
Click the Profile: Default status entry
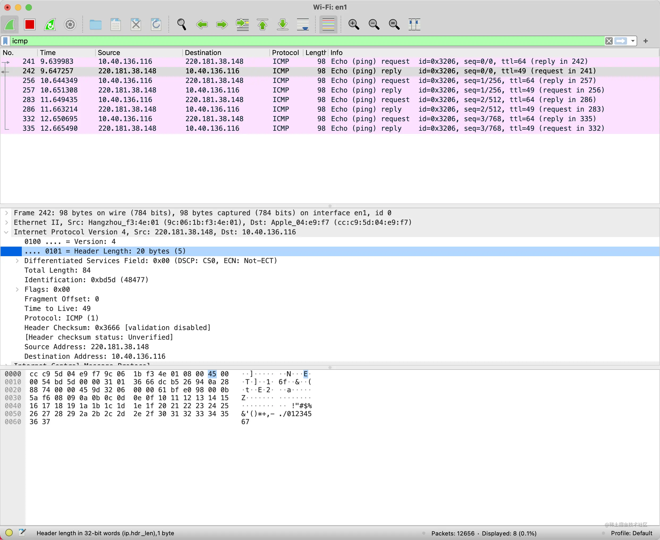pyautogui.click(x=631, y=533)
